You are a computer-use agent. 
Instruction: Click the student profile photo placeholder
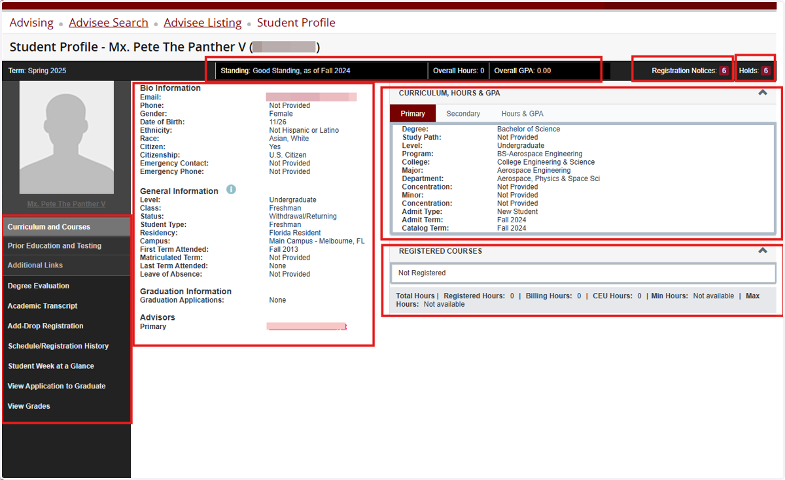[67, 137]
